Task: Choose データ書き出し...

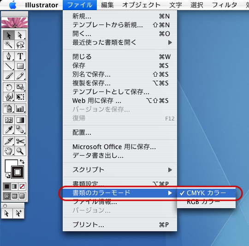Action: point(120,156)
